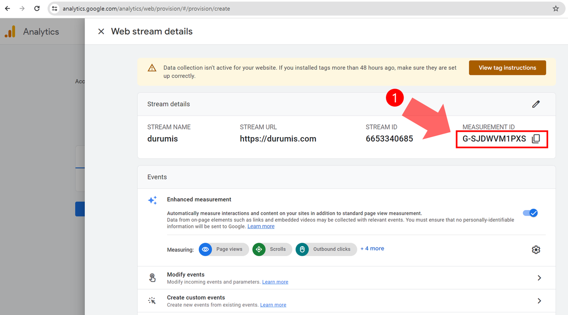Click the Modify events title

click(x=185, y=275)
